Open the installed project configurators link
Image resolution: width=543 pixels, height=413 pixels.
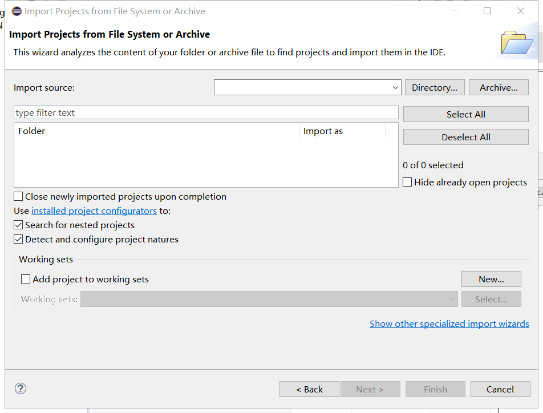[x=94, y=211]
